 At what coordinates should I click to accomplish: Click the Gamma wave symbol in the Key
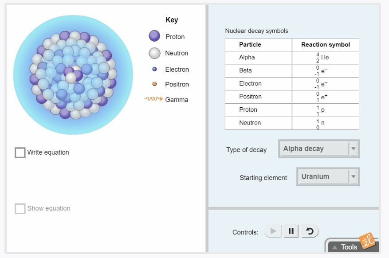(x=154, y=100)
